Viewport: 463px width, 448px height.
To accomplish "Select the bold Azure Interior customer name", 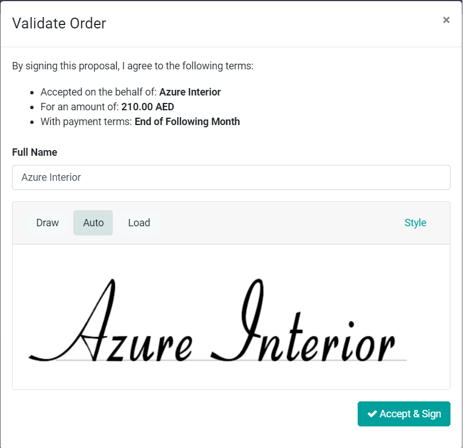I will [190, 92].
